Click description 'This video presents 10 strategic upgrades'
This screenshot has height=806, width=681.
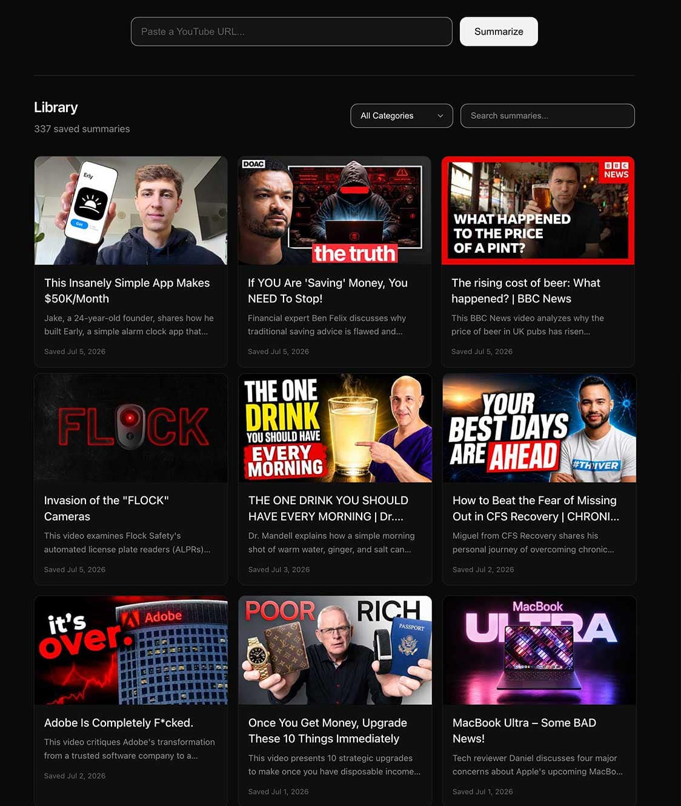[x=334, y=765]
